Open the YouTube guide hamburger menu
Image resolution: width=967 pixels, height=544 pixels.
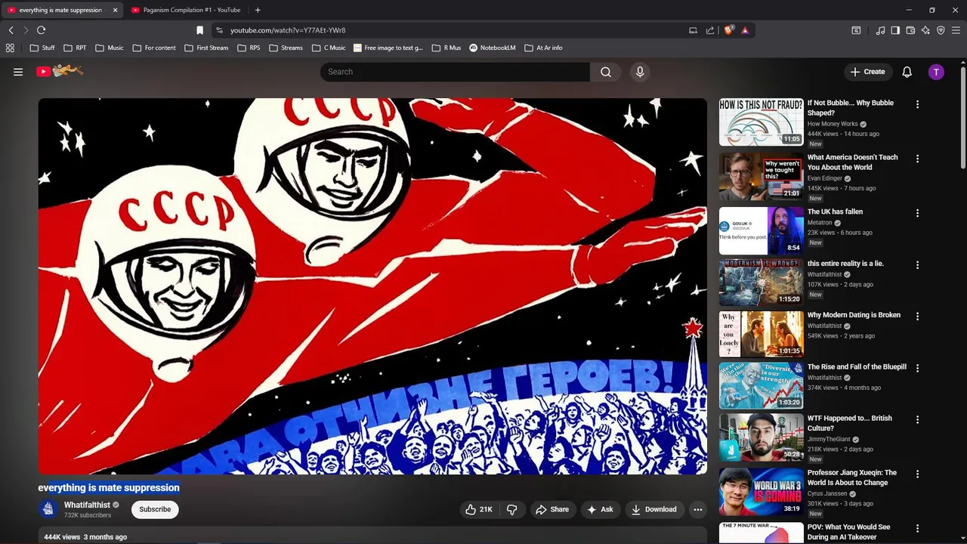point(18,72)
